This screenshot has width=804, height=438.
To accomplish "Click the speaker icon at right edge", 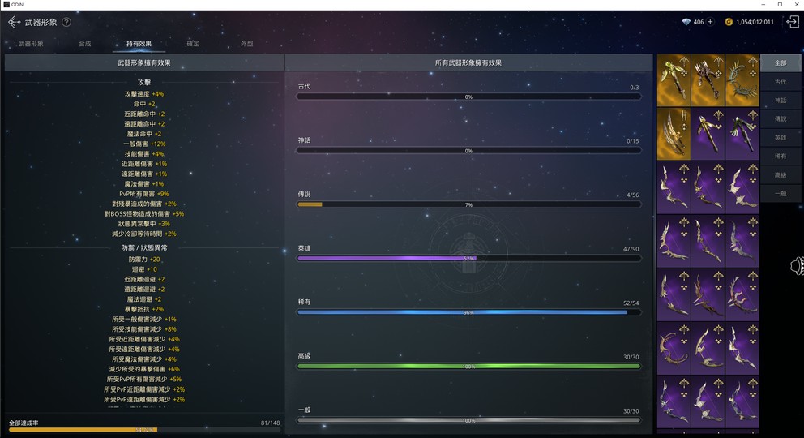I will [797, 266].
